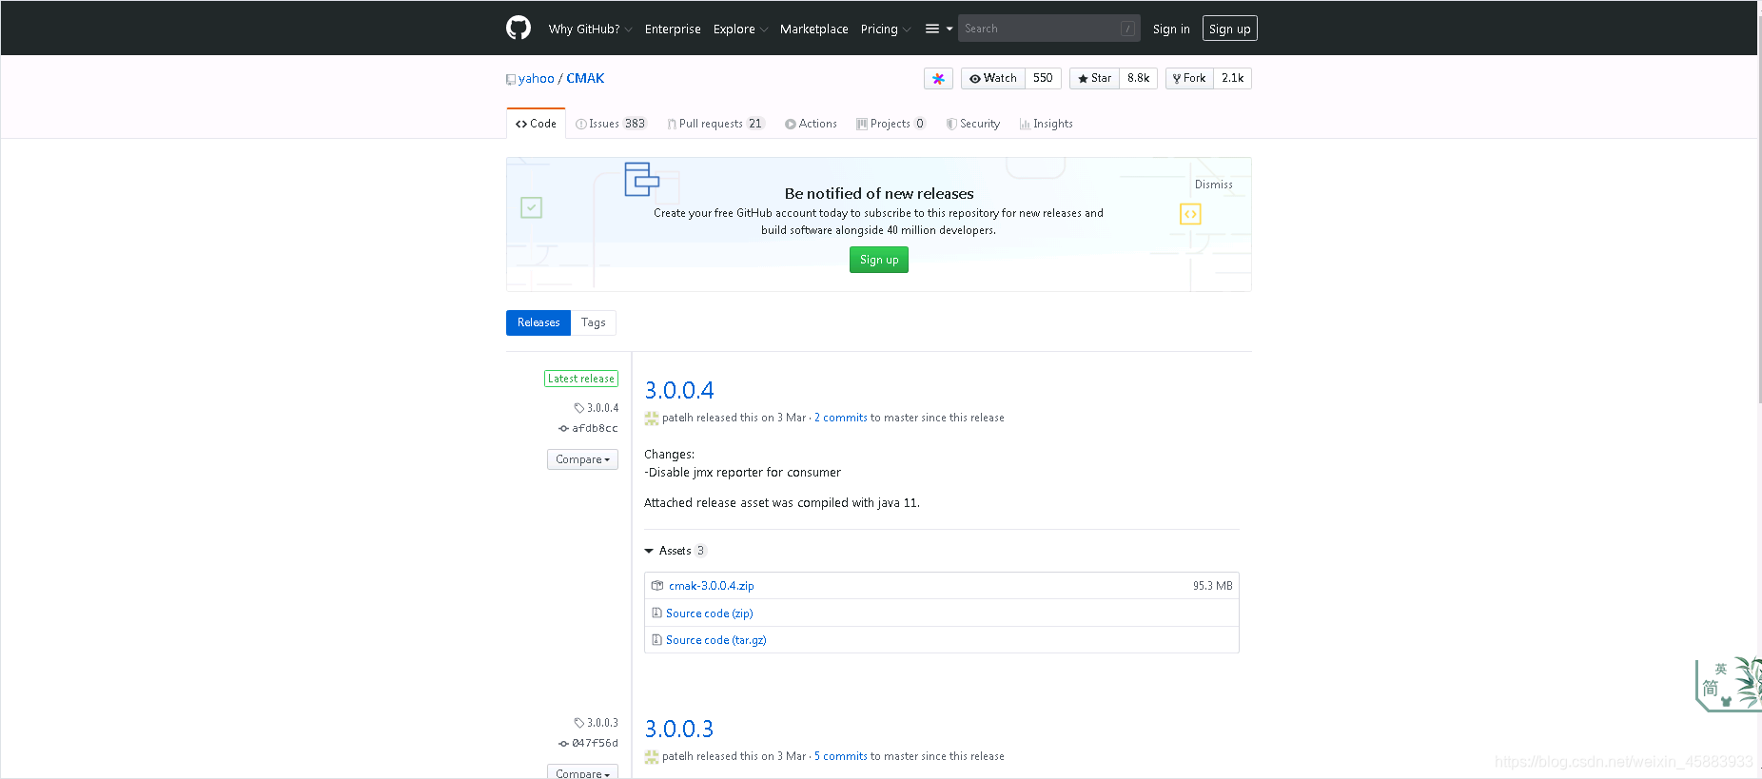The image size is (1762, 779).
Task: Expand the Explore menu
Action: point(740,29)
